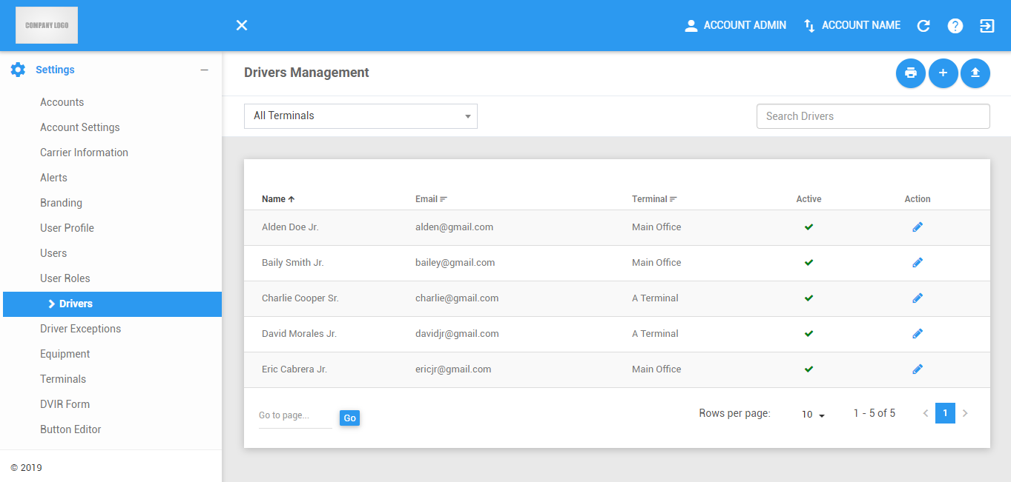
Task: Click the company logo image
Action: 47,25
